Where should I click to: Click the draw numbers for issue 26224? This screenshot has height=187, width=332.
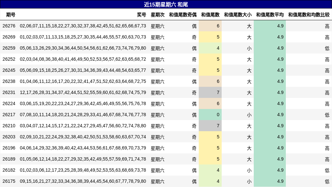click(83, 104)
